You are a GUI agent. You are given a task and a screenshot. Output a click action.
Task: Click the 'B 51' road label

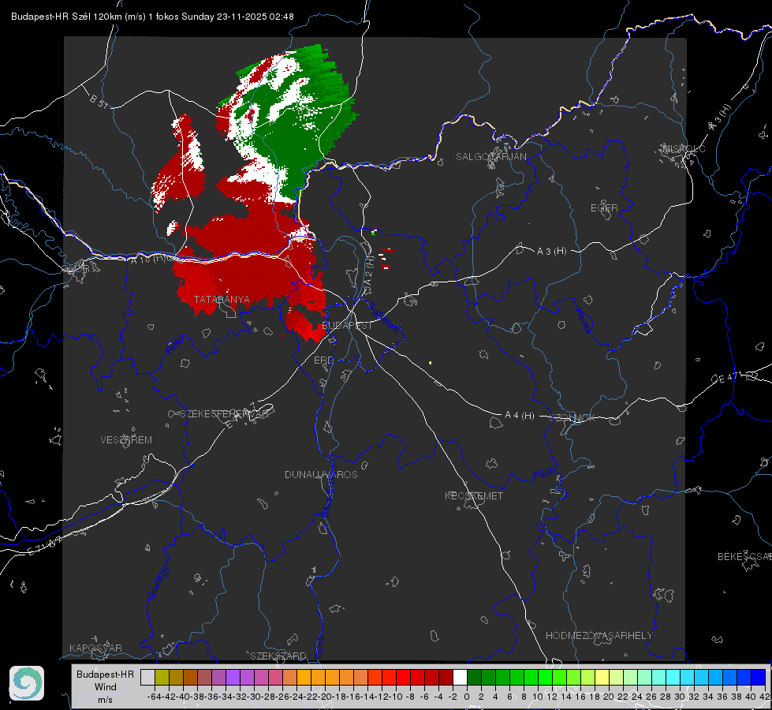(99, 101)
